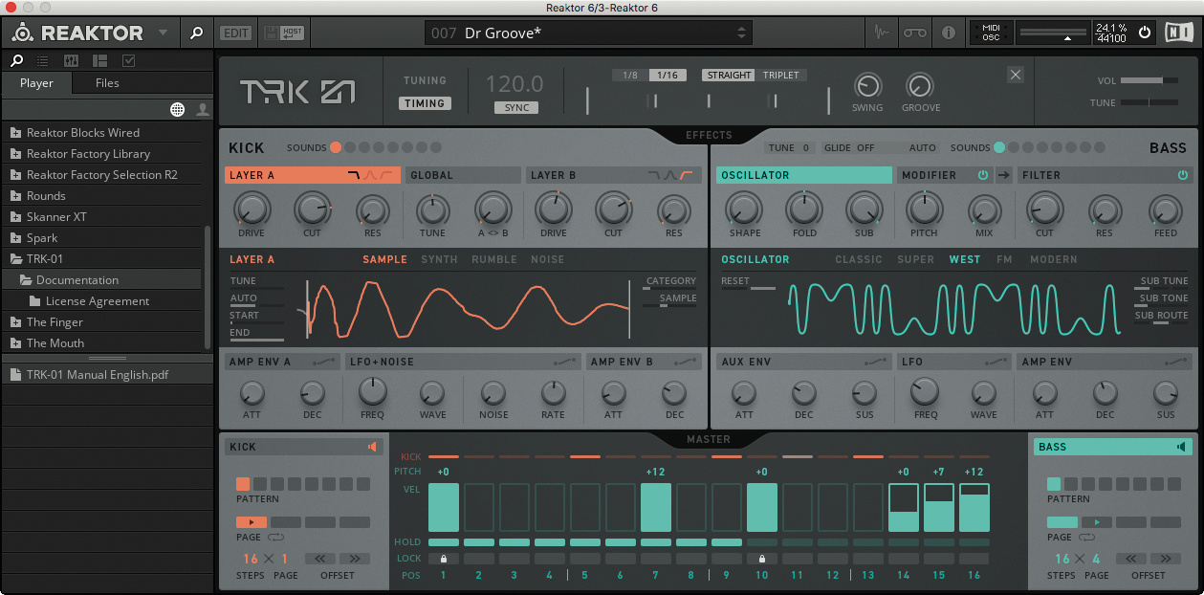Enable the SYNC tempo button
The height and width of the screenshot is (595, 1204).
coord(516,108)
